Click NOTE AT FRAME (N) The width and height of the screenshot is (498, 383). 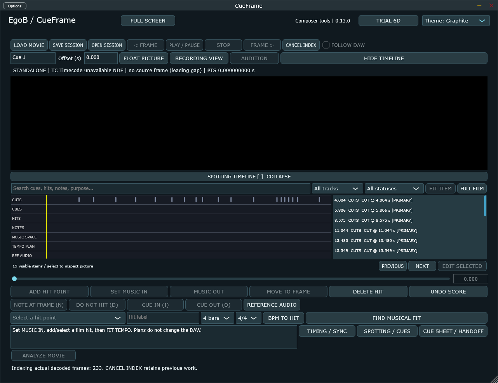39,305
